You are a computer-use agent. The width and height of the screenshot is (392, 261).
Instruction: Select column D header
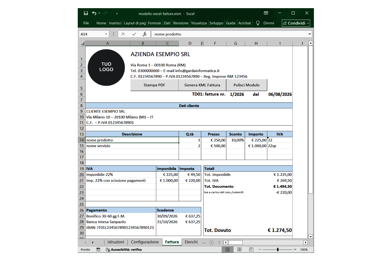190,43
